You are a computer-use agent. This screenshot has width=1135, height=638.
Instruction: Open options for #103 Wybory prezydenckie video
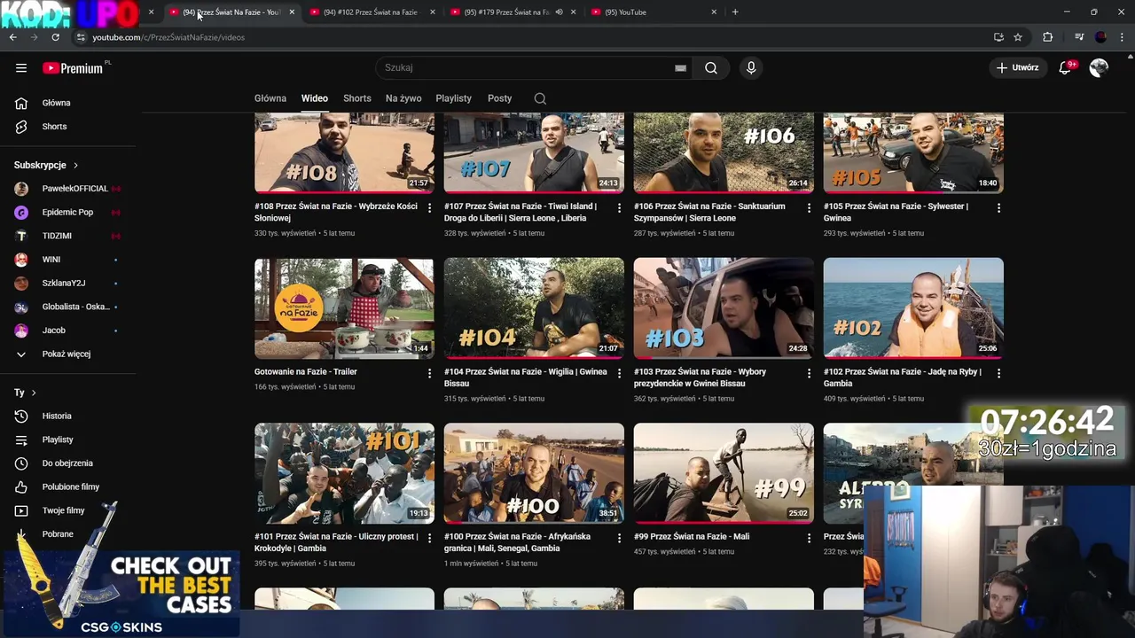click(809, 373)
